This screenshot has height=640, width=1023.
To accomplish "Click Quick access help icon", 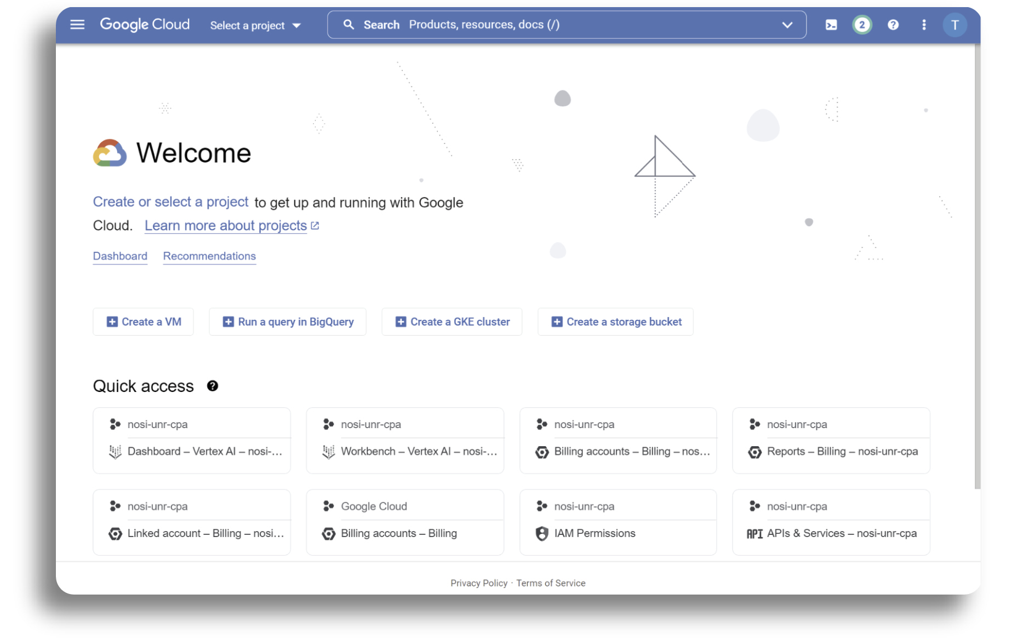I will [x=213, y=386].
